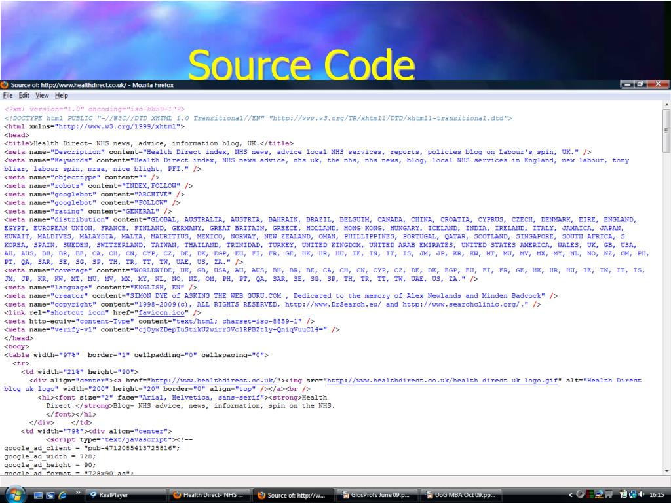The width and height of the screenshot is (671, 503).
Task: Switch to RealPlayer taskbar button
Action: 126,495
